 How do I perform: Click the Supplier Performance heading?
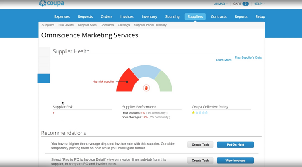coord(139,107)
